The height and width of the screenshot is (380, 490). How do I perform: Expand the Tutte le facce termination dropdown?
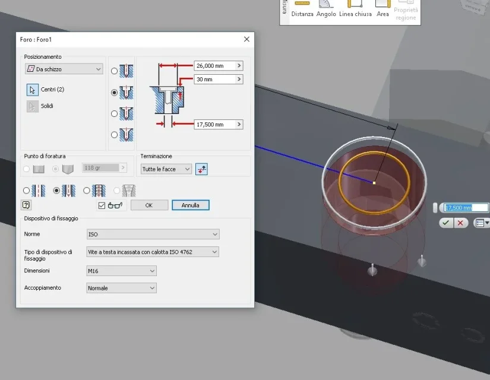coord(166,169)
